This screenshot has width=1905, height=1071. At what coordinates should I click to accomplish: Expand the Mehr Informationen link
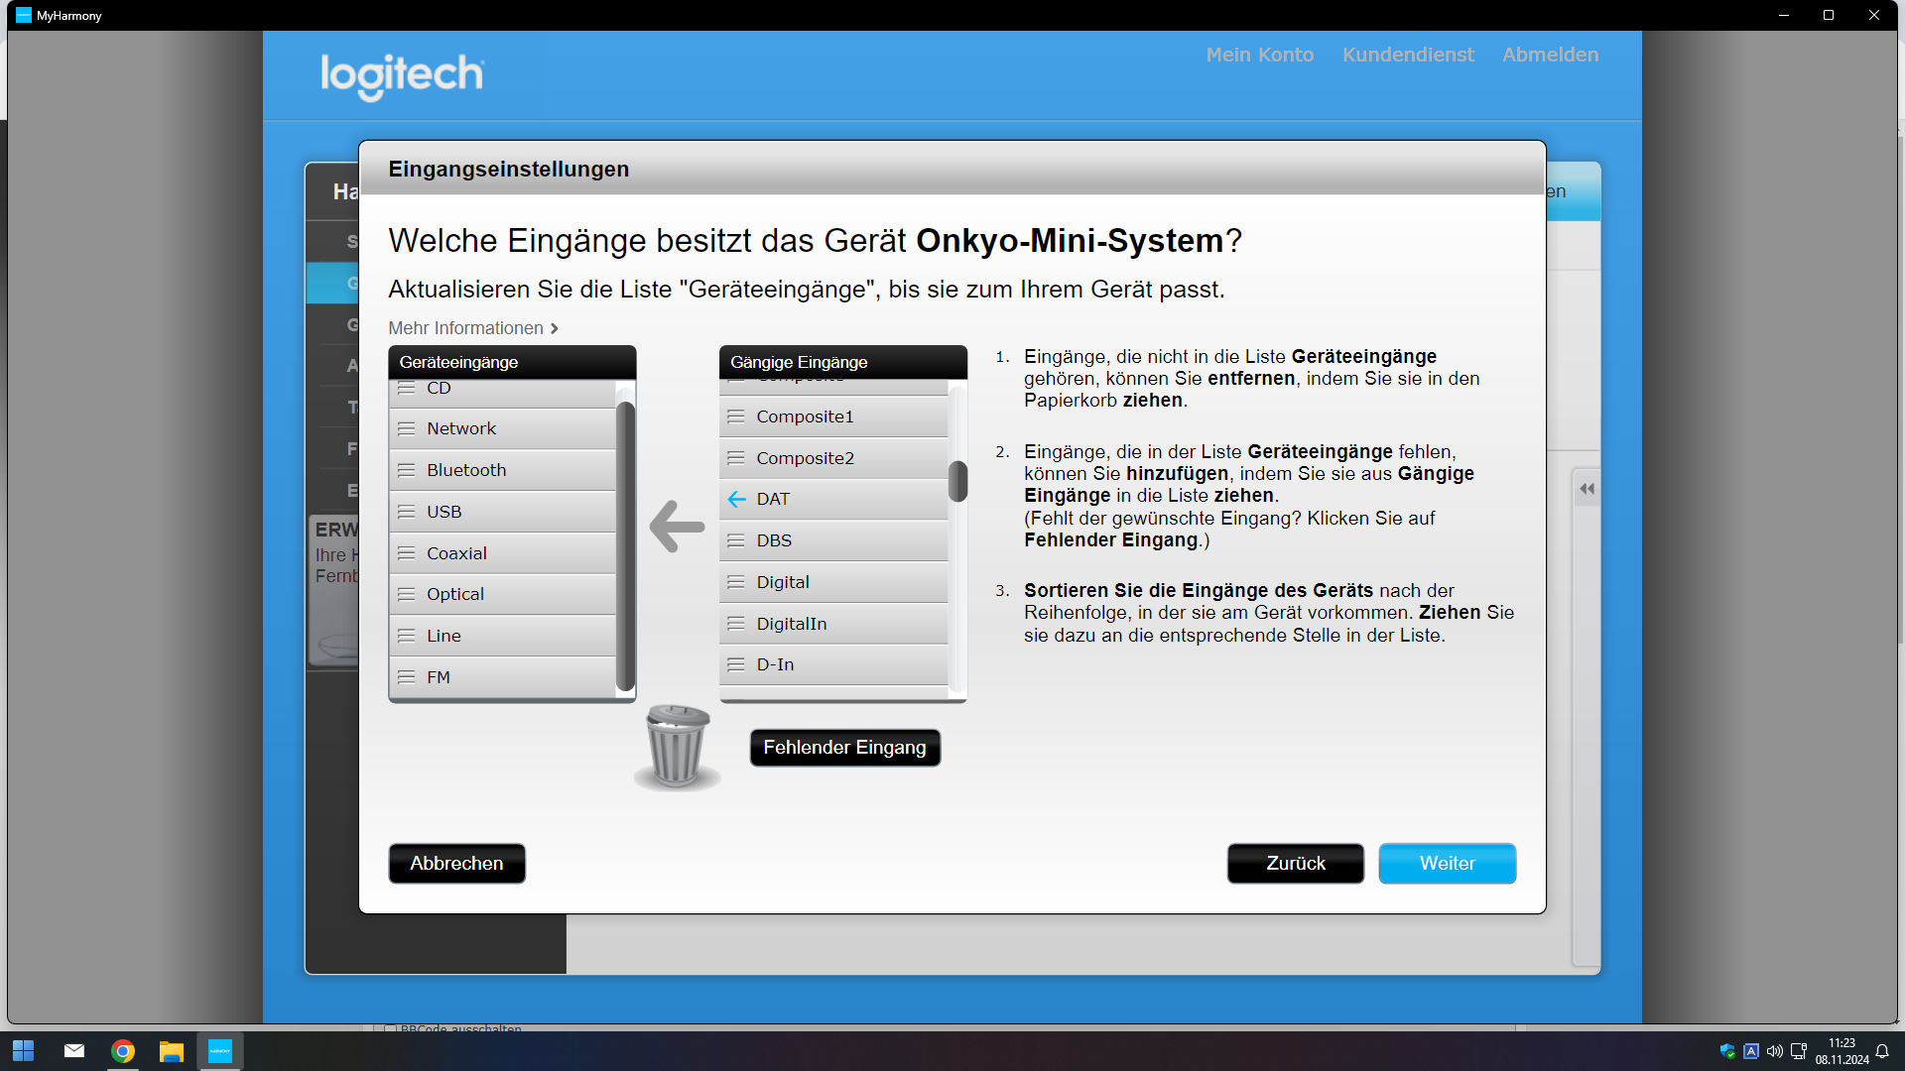[x=473, y=328]
